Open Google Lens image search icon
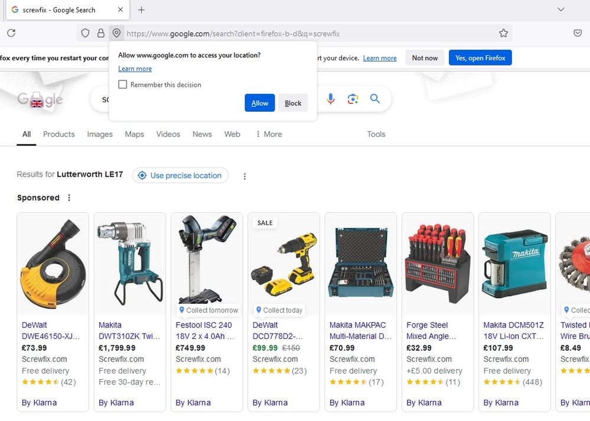The image size is (590, 421). [353, 99]
